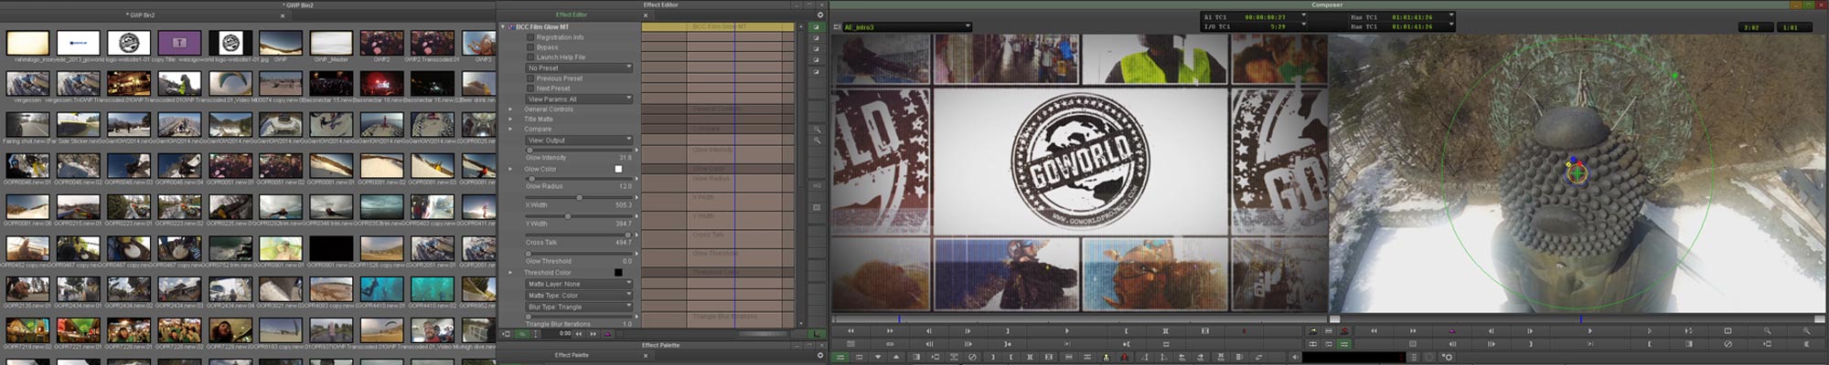Switch to the GWP Bin2 tab
Image resolution: width=1829 pixels, height=365 pixels.
coord(142,16)
